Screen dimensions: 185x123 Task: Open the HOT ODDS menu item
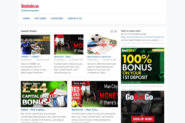coord(40,18)
